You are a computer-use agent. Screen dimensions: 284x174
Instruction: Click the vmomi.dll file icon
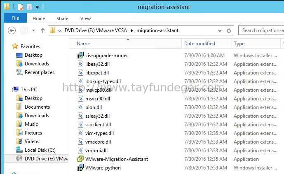[80, 150]
